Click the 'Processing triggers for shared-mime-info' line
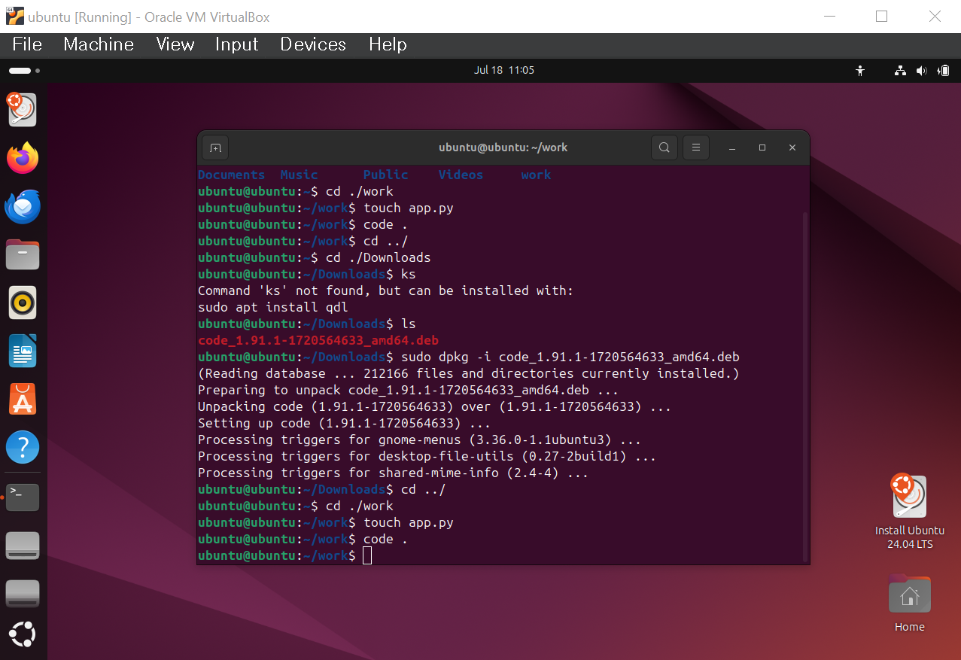This screenshot has height=660, width=961. [x=394, y=473]
